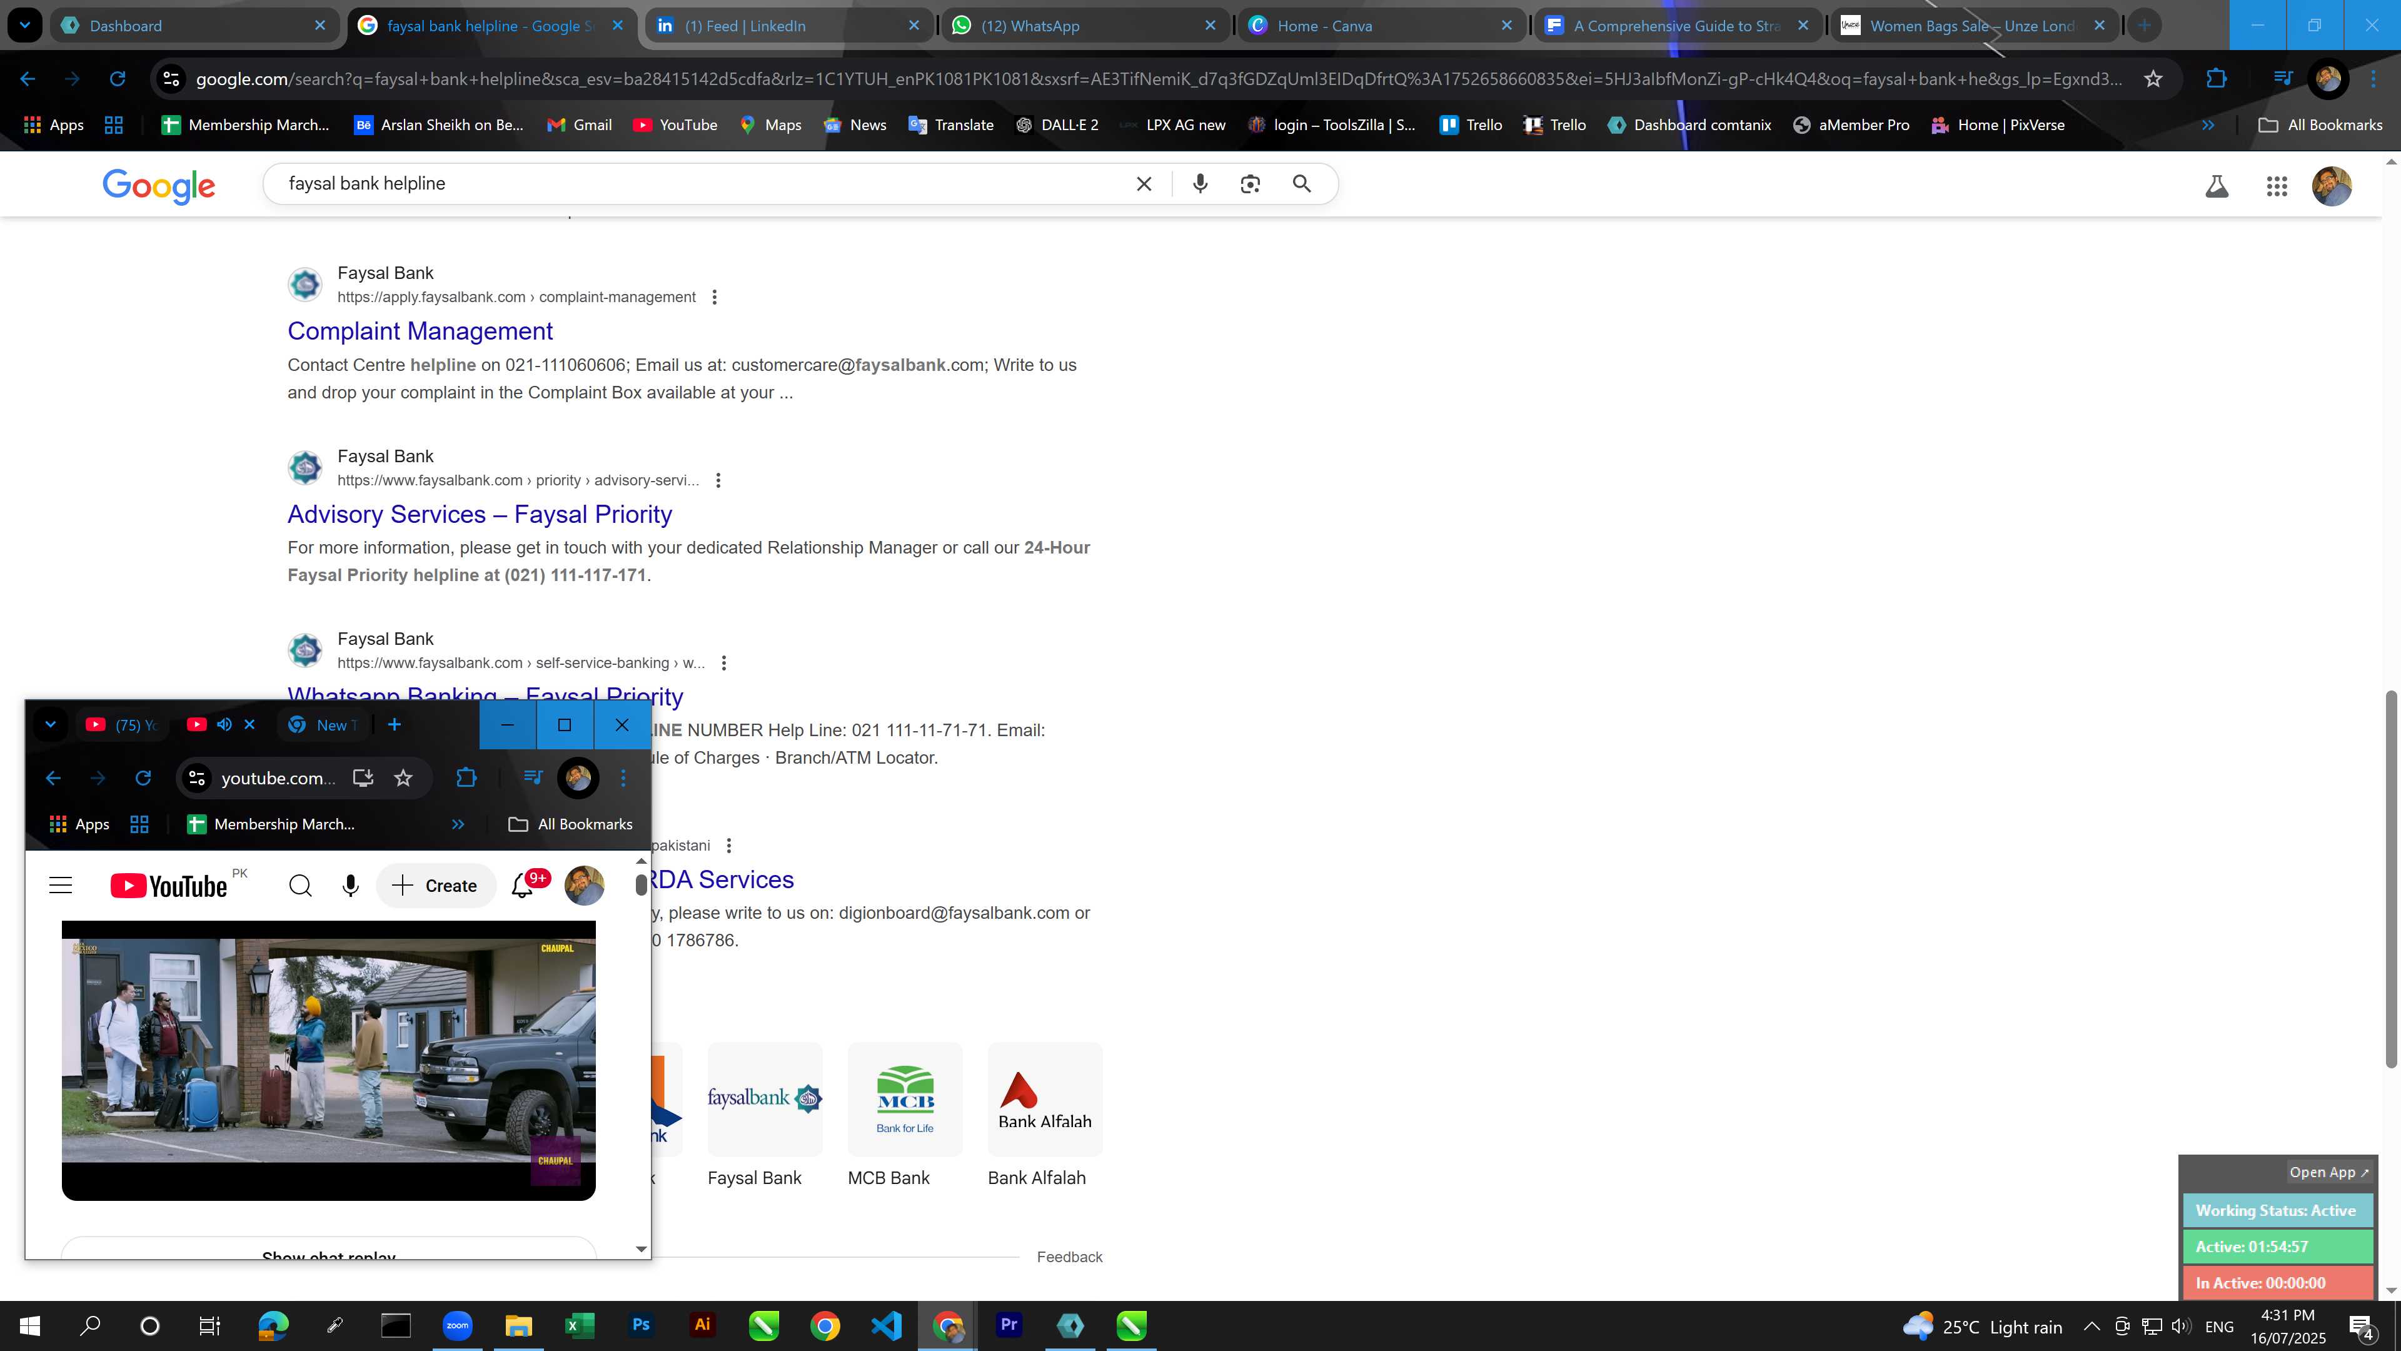View site information icon in main address bar
This screenshot has width=2401, height=1351.
(x=171, y=79)
